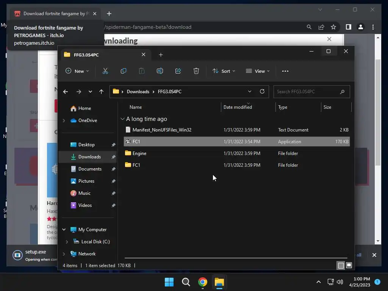
Task: Open the Sort dropdown menu
Action: tap(224, 71)
